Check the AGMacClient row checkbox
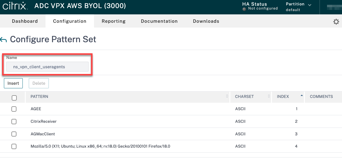The height and width of the screenshot is (159, 342). [14, 134]
